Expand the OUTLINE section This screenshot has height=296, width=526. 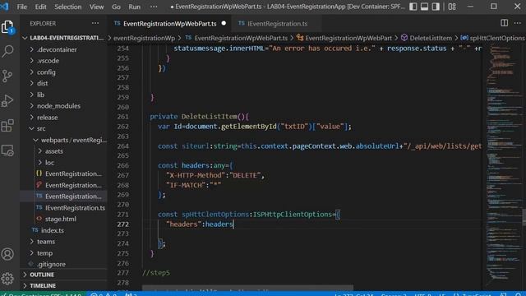(x=64, y=275)
